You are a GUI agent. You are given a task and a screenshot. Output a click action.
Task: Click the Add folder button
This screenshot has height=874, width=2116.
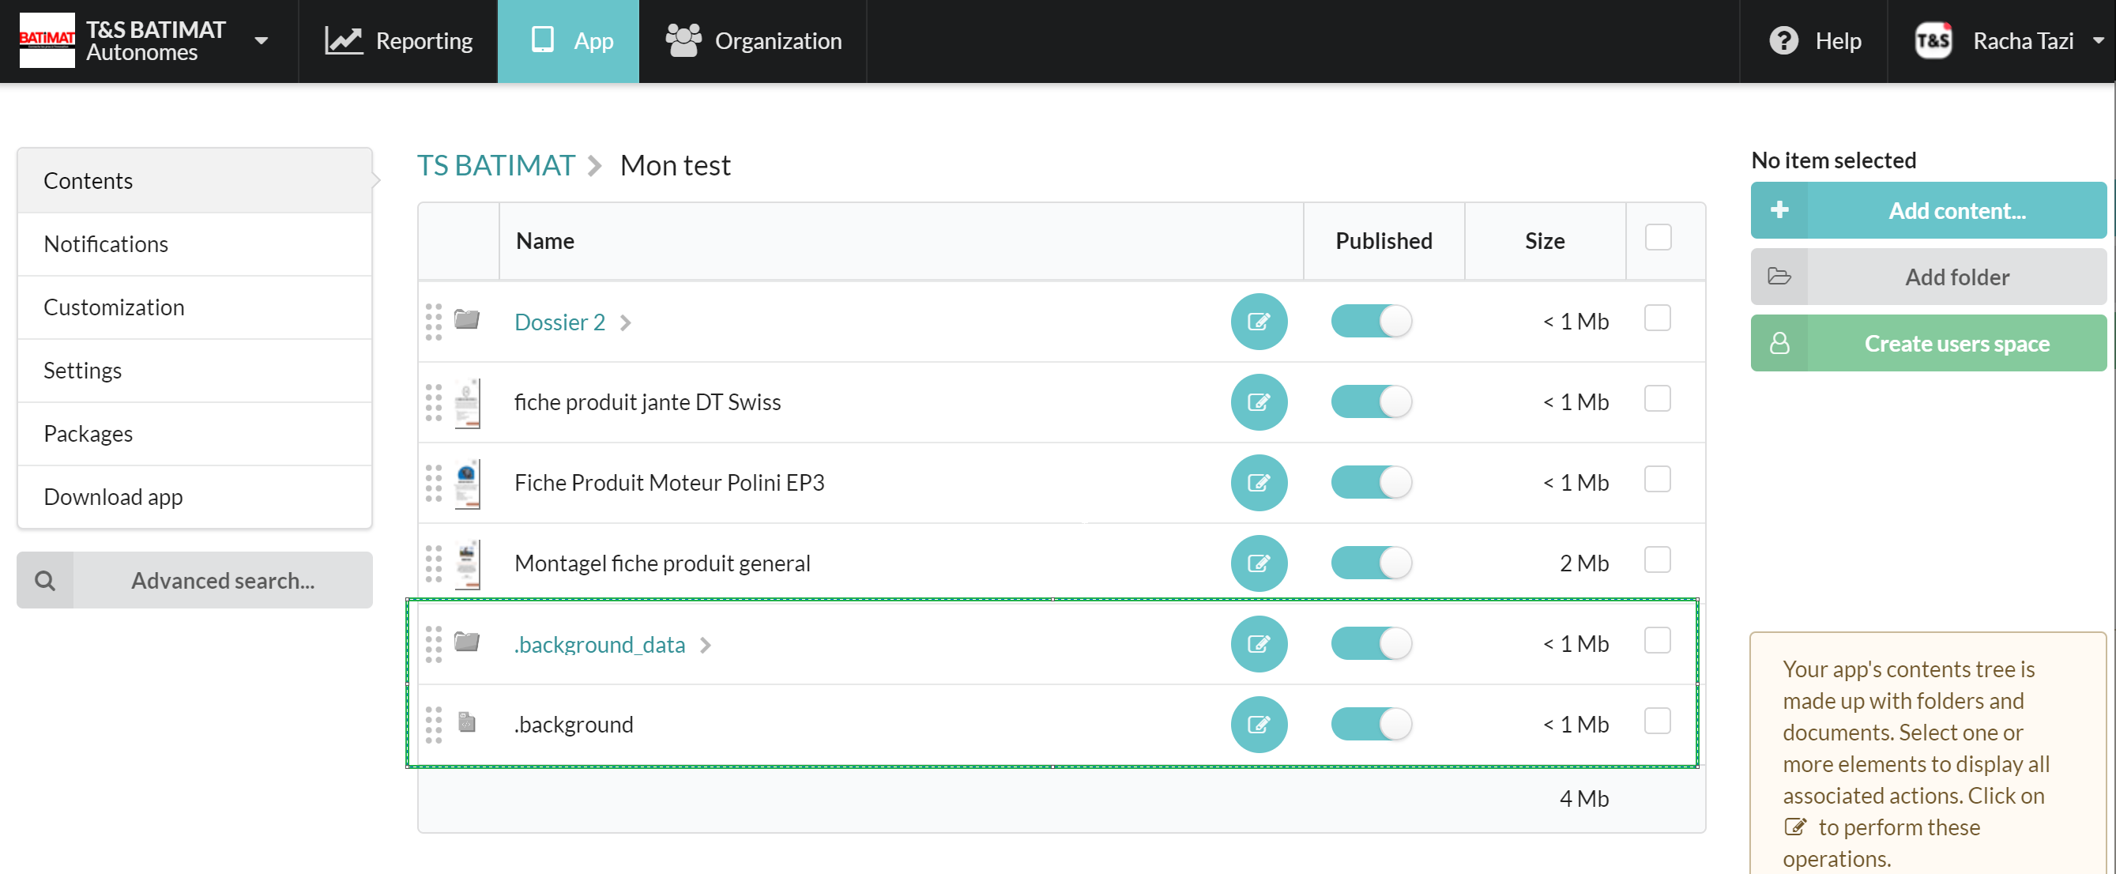click(x=1928, y=277)
